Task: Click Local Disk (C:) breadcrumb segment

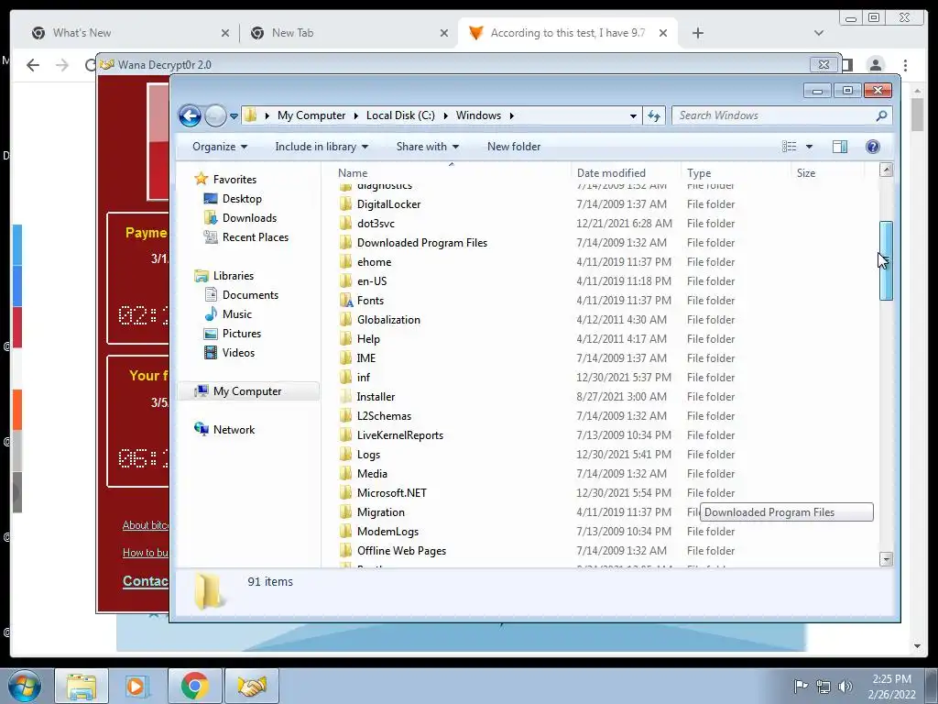Action: 400,115
